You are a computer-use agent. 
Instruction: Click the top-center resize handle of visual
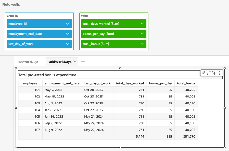point(120,68)
